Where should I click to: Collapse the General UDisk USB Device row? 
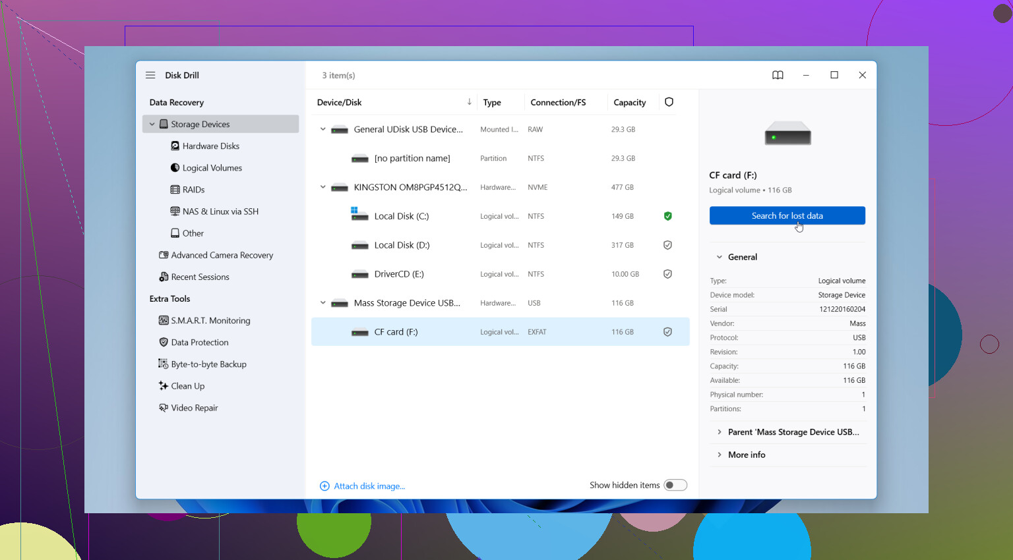(x=323, y=129)
